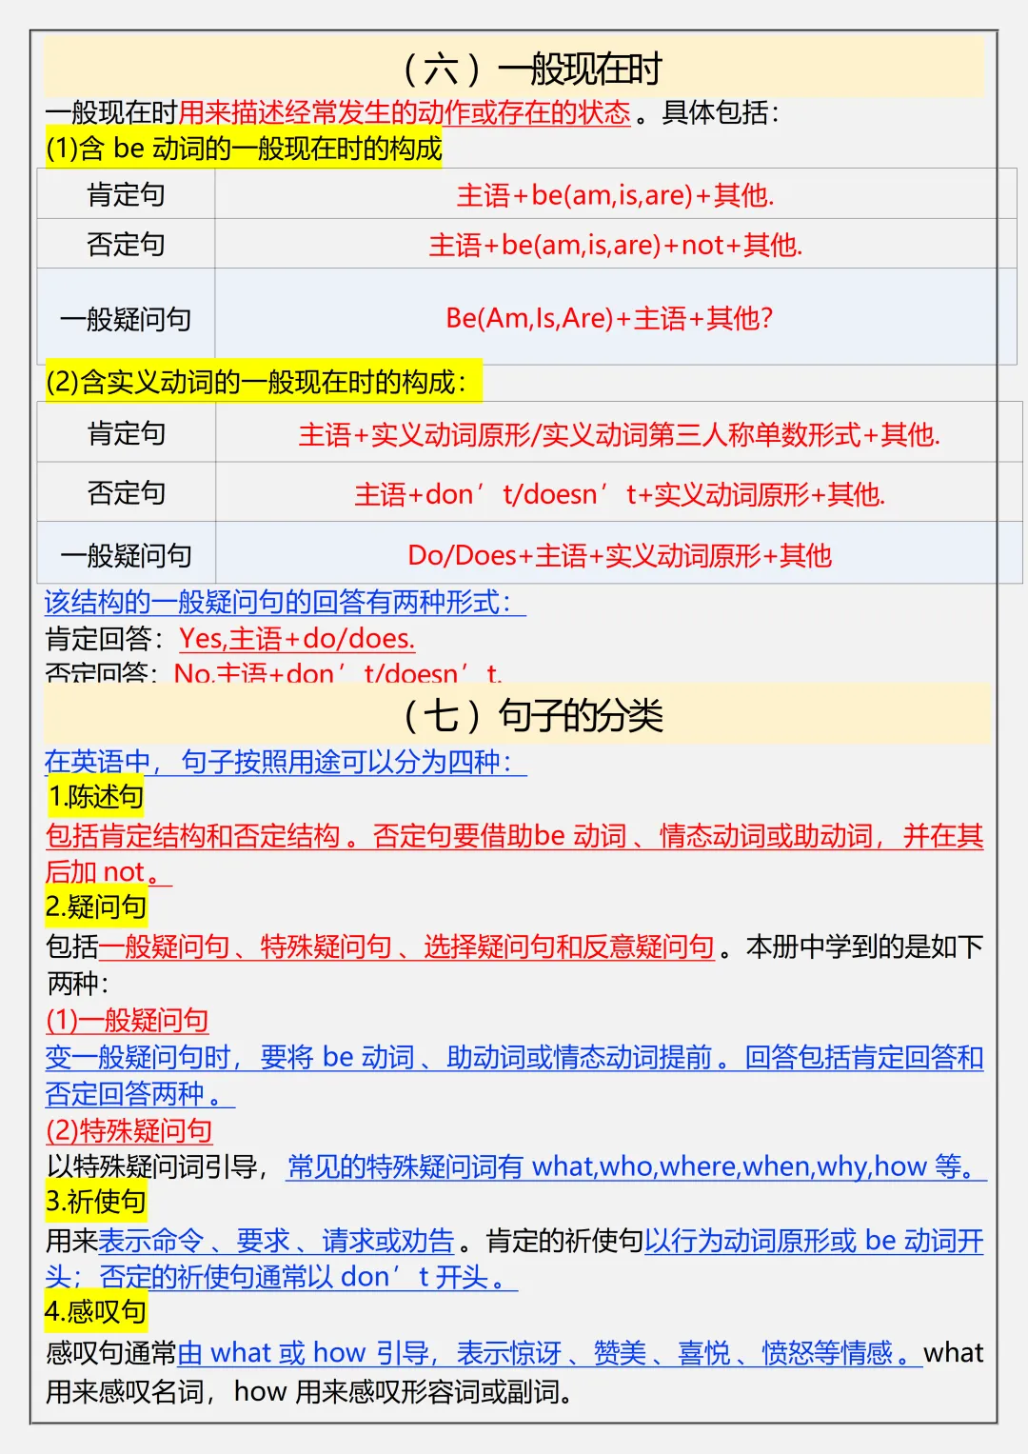Viewport: 1028px width, 1454px height.
Task: Click blue text 常见的特殊疑问词有 what,who,where,when,why,how 等。
Action: click(x=637, y=1166)
